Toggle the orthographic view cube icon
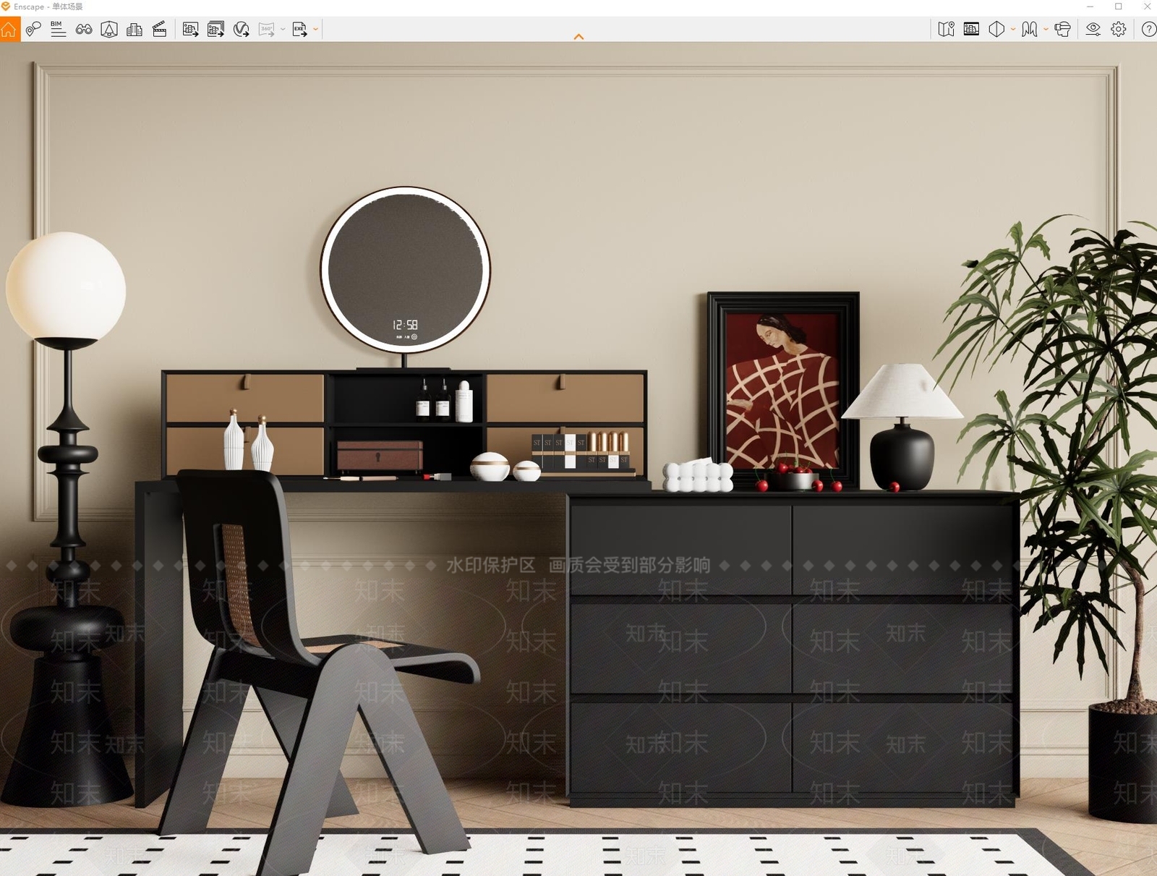 tap(996, 29)
